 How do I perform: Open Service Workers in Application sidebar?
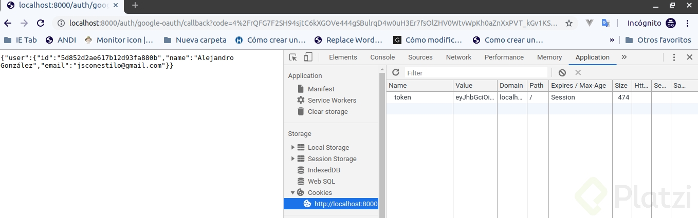click(332, 101)
